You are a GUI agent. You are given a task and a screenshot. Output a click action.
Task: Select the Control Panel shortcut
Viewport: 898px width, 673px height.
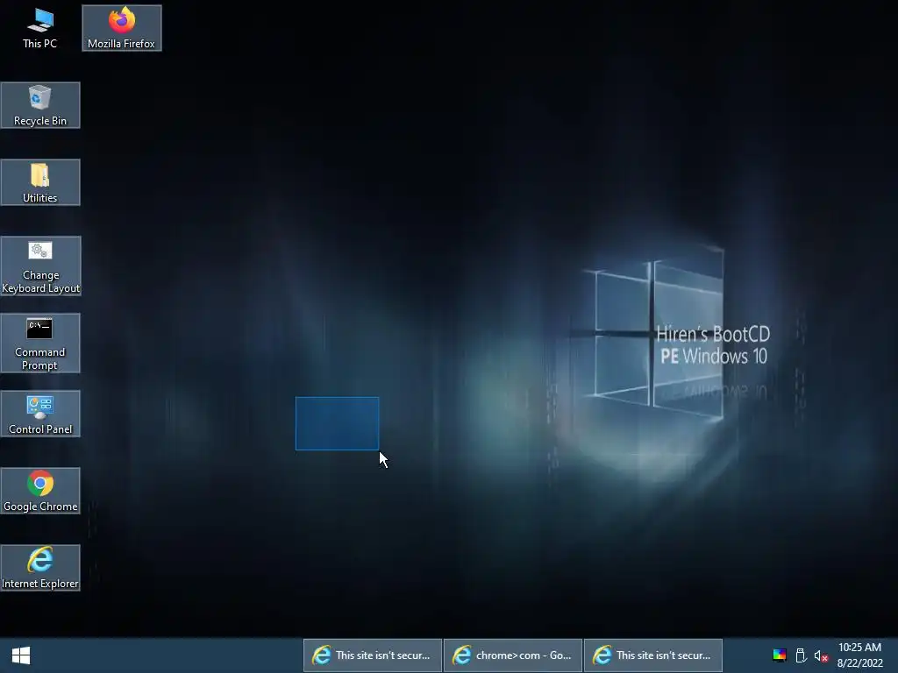pos(40,414)
